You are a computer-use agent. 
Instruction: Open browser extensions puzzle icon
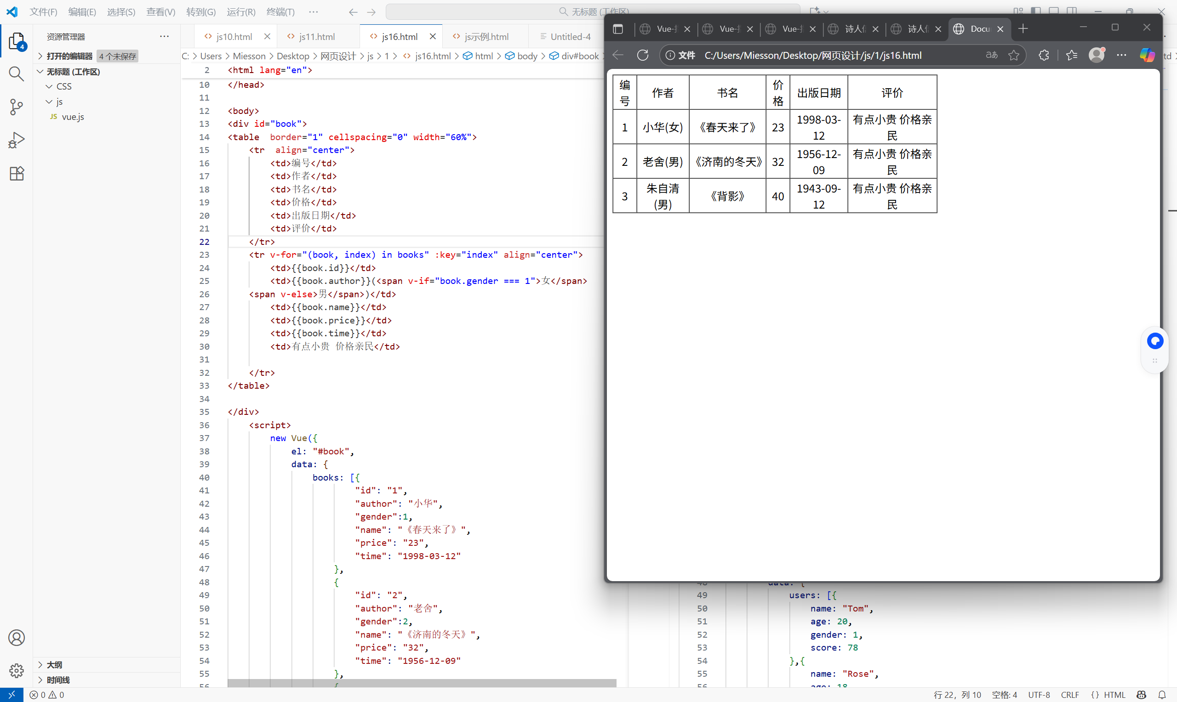tap(1044, 55)
